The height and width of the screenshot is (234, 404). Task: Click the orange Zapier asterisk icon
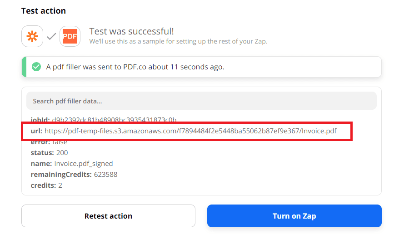point(32,36)
